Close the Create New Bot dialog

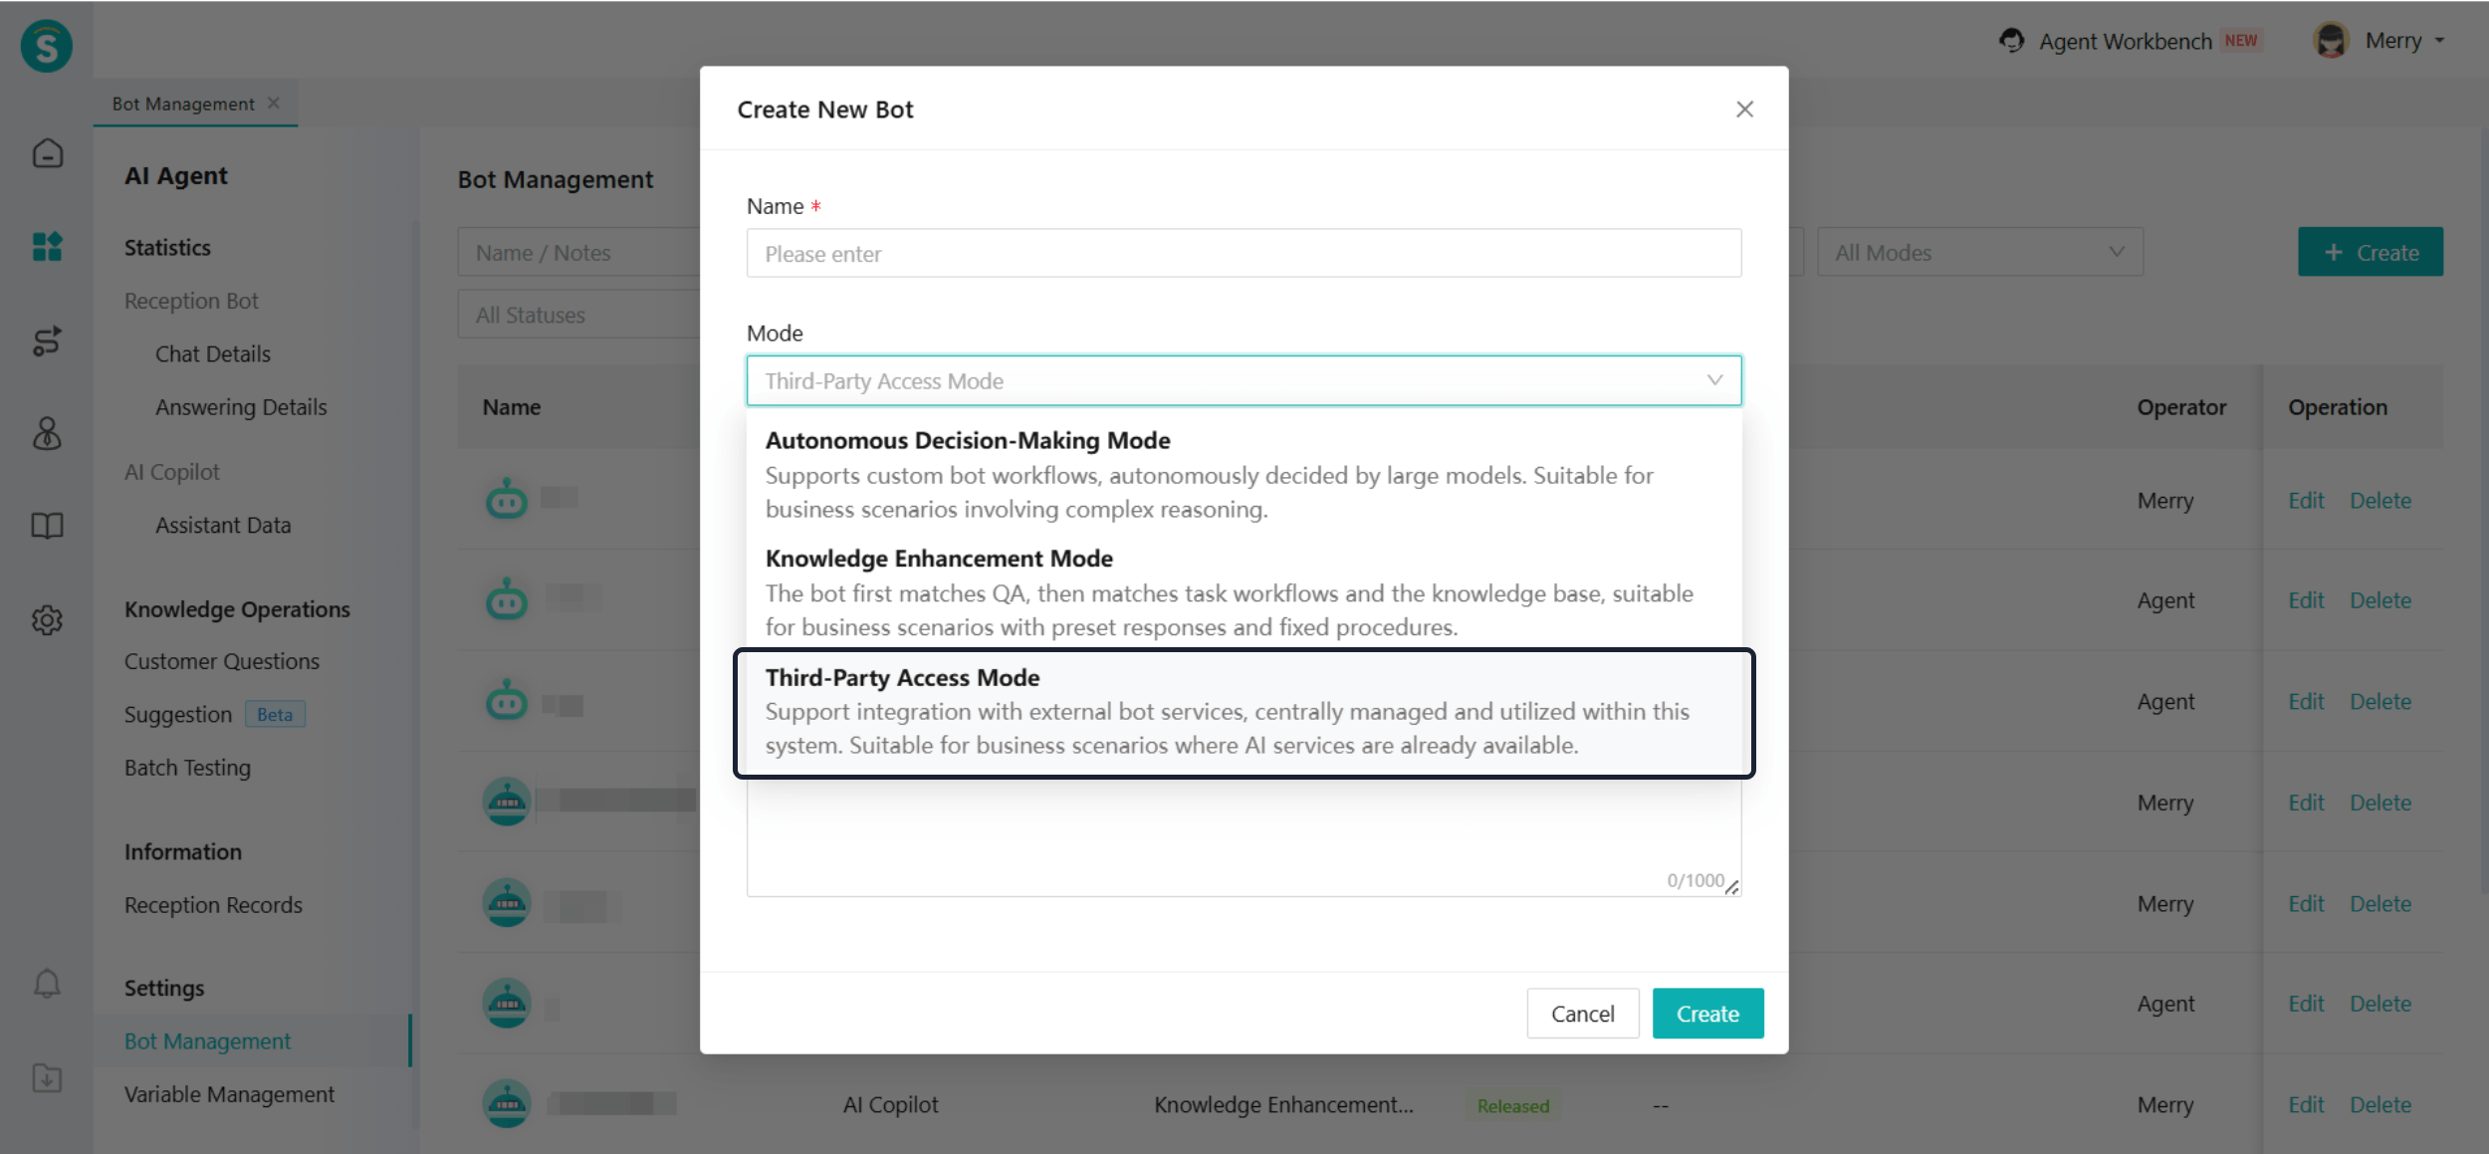tap(1744, 110)
